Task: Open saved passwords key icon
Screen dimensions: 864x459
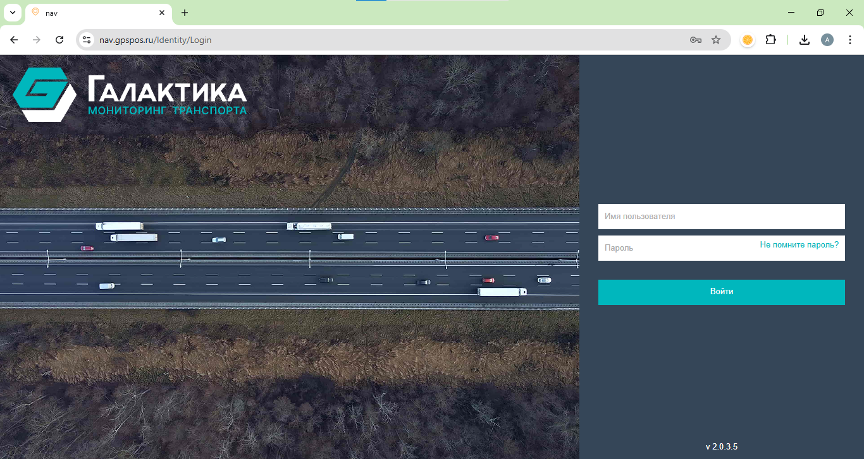Action: (x=696, y=40)
